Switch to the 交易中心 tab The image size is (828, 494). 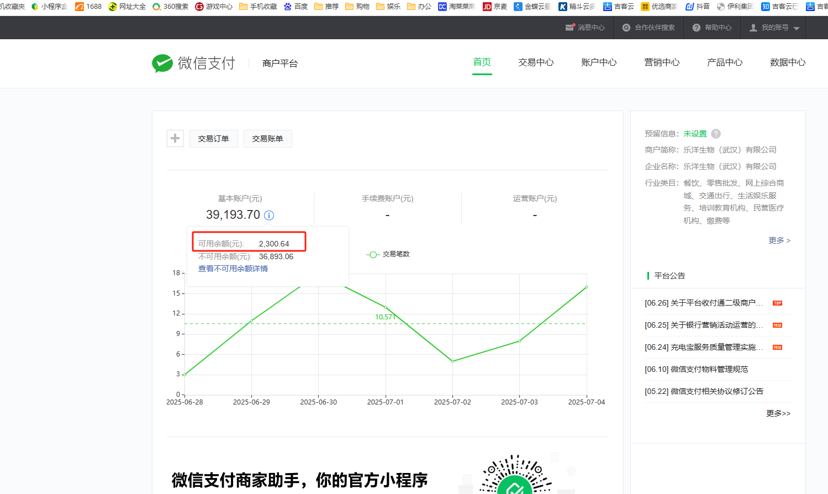coord(536,62)
